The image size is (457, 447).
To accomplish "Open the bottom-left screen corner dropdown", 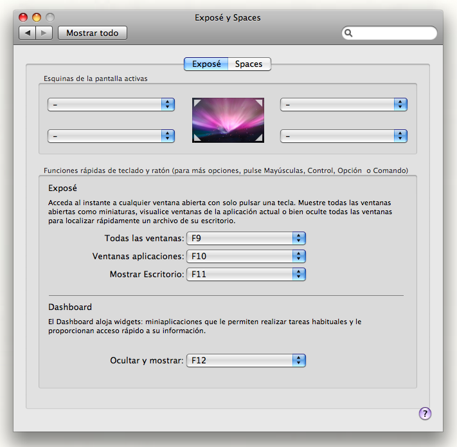I will (111, 136).
